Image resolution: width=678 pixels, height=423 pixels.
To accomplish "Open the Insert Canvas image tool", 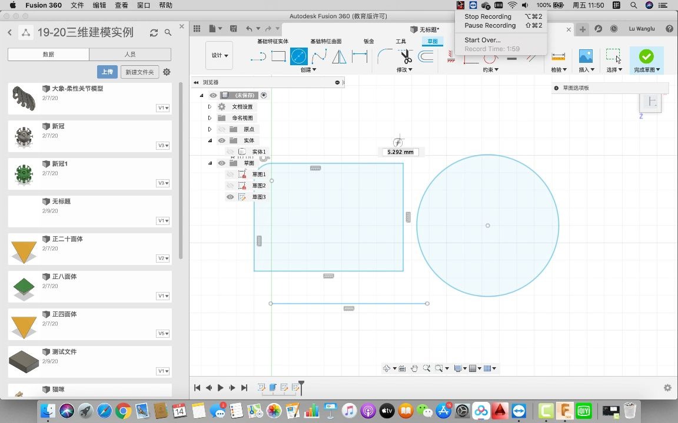I will pyautogui.click(x=584, y=56).
